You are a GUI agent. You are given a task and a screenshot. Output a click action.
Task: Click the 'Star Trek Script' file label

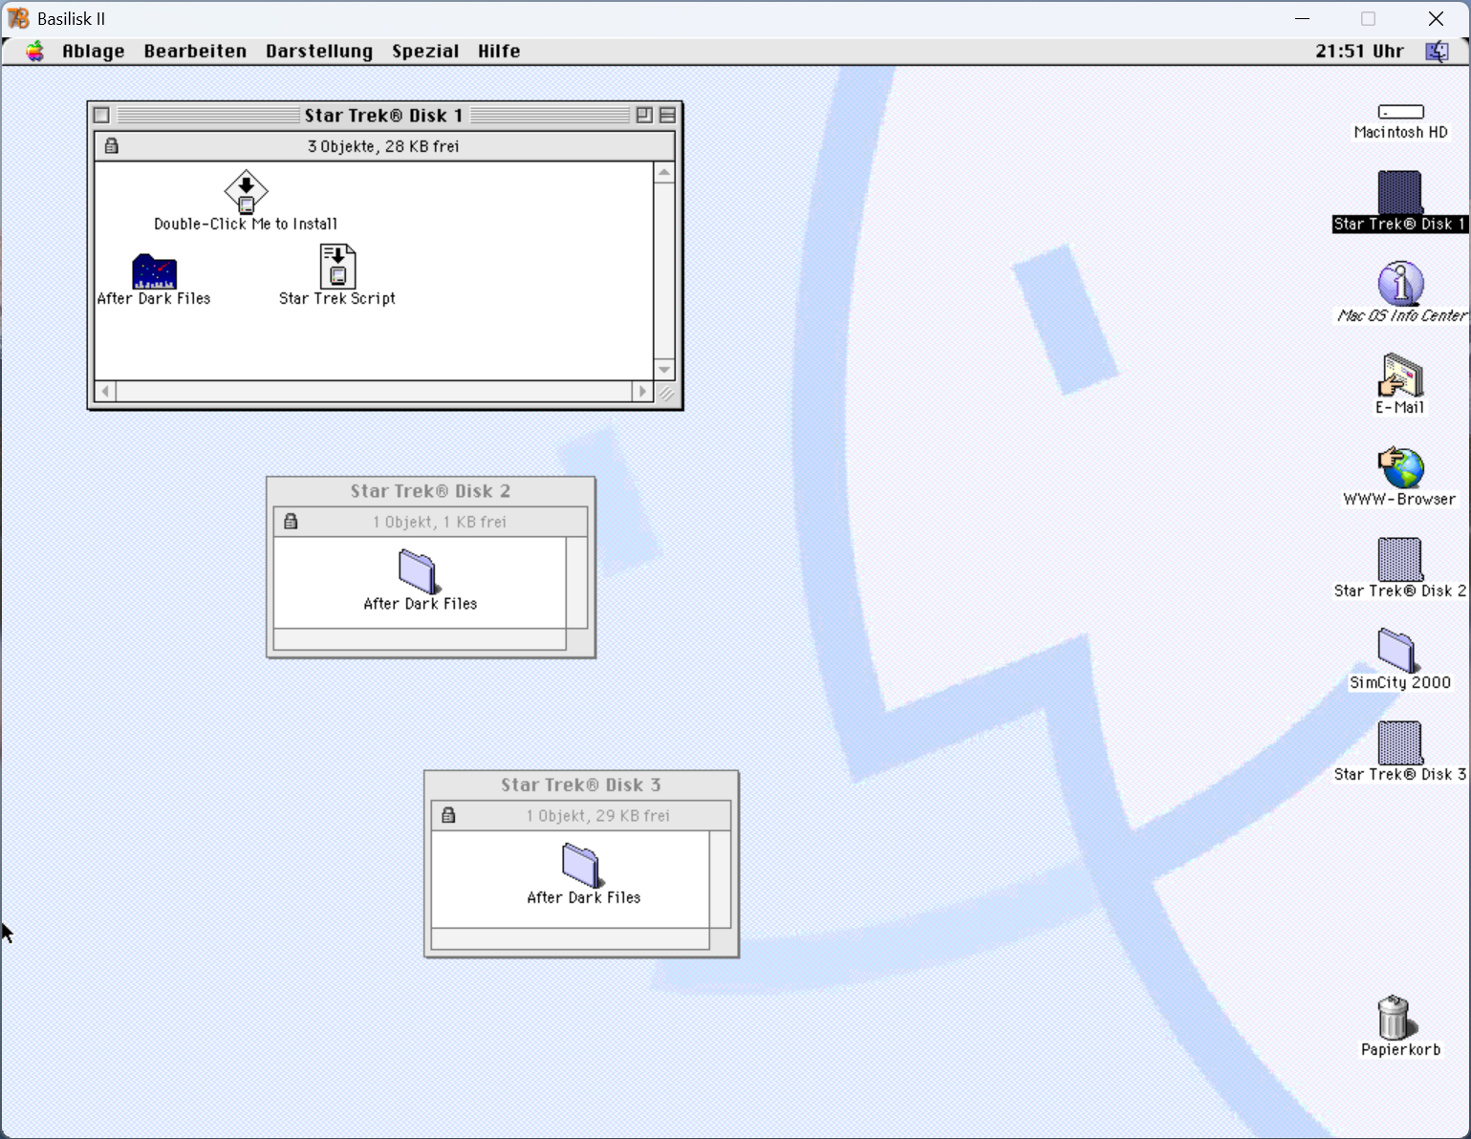coord(337,299)
